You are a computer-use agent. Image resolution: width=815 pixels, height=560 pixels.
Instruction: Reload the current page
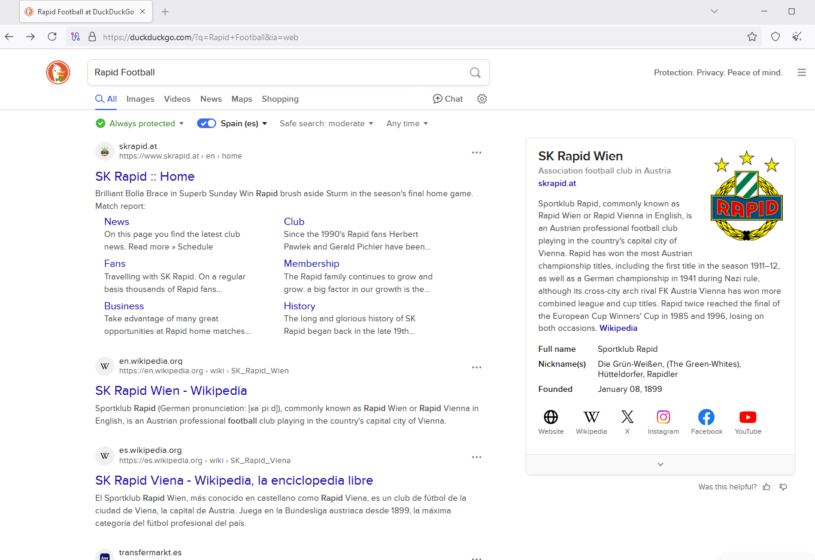[52, 36]
